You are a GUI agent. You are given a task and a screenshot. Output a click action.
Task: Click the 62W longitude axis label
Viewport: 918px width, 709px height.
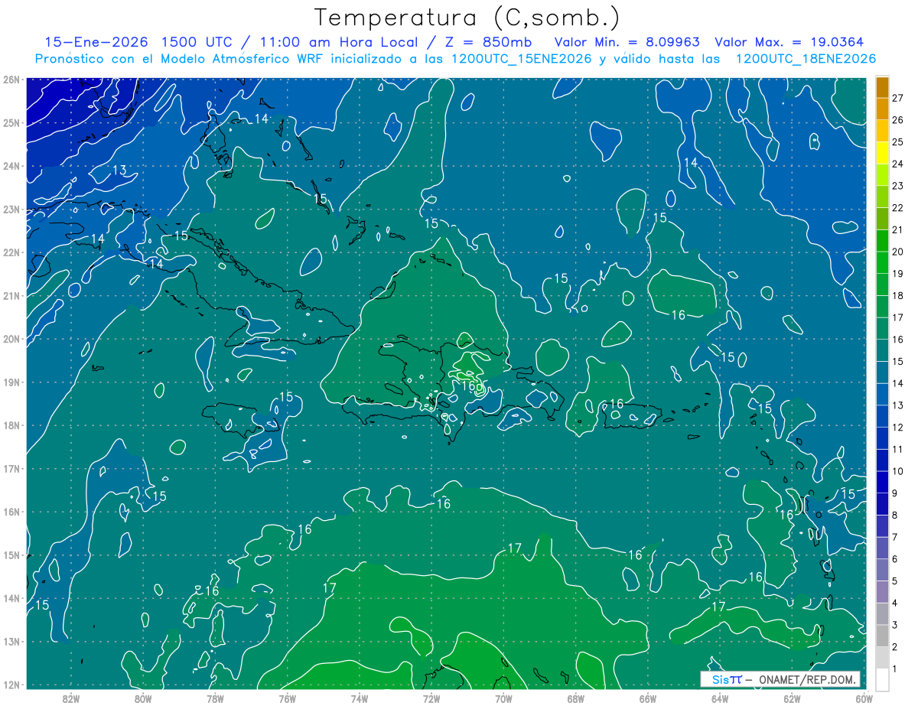792,698
